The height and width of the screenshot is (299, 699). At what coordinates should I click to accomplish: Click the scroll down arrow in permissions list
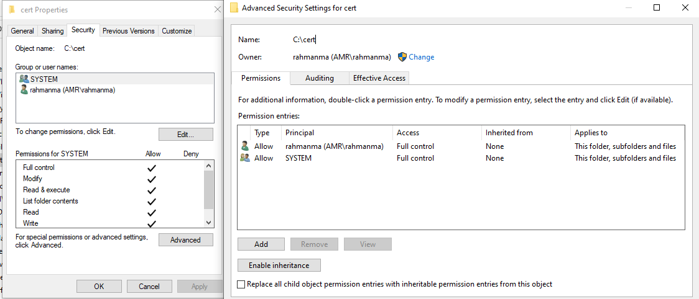tap(208, 222)
